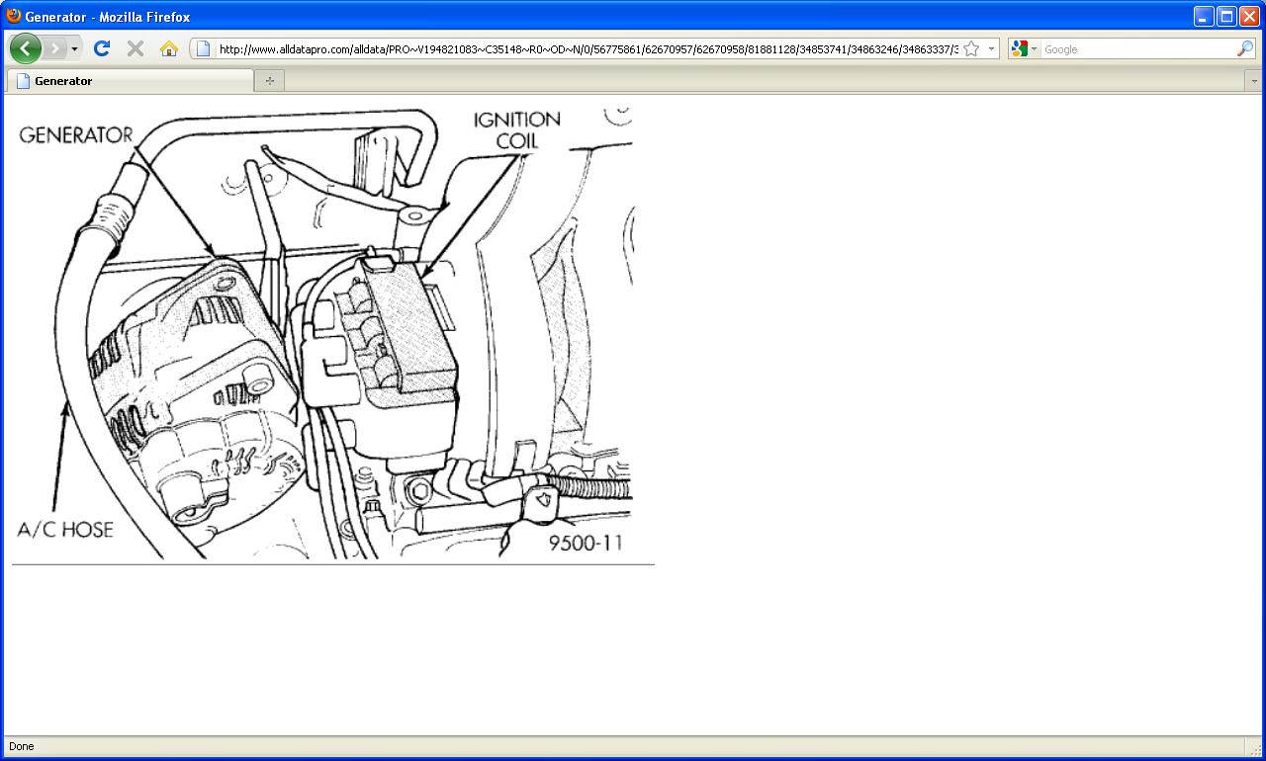Click the Forward navigation arrow
The height and width of the screenshot is (761, 1266).
click(x=54, y=48)
